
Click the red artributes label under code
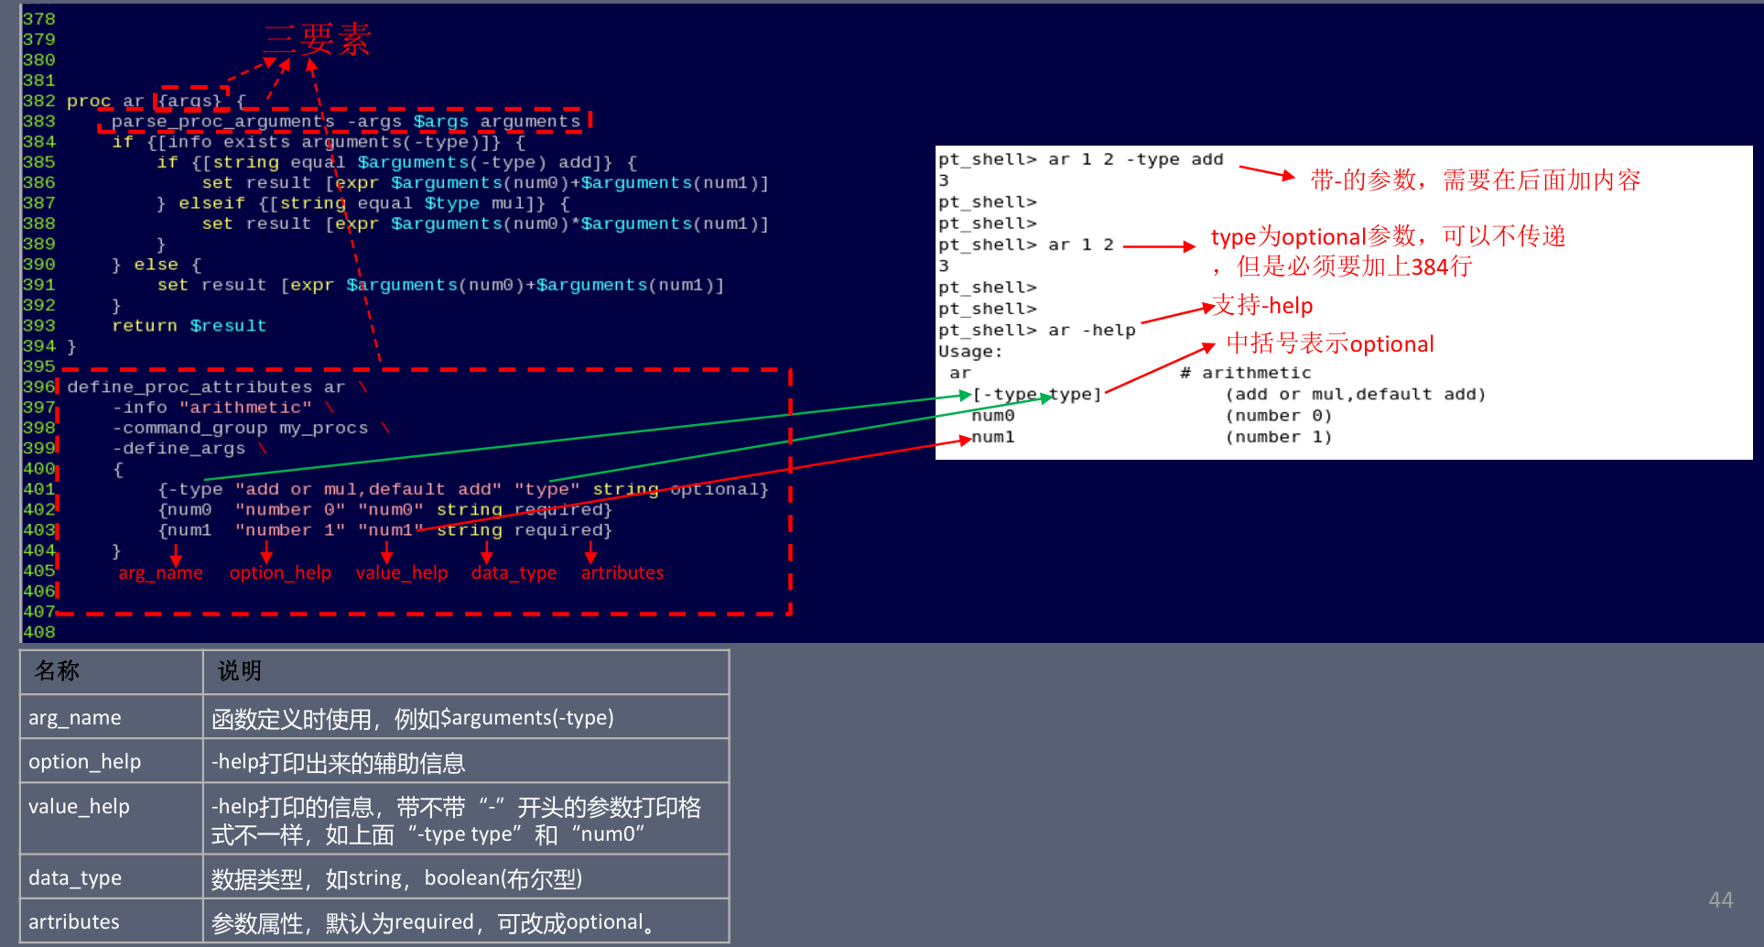coord(622,573)
